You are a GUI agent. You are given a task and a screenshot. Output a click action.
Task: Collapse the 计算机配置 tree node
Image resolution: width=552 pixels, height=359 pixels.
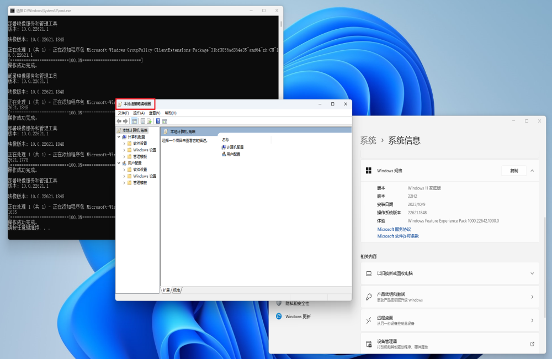(119, 136)
